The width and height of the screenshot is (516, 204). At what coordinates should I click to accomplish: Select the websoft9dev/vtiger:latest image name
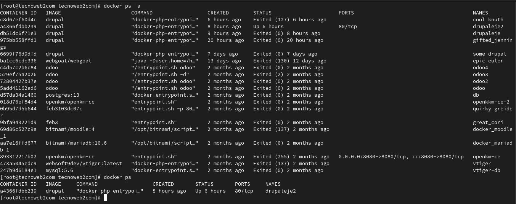click(x=84, y=164)
